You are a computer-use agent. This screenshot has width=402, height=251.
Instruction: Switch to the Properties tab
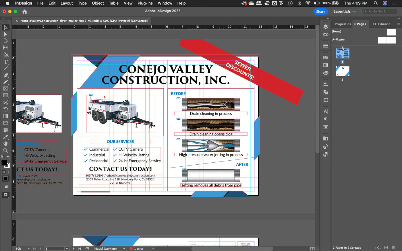tap(343, 24)
